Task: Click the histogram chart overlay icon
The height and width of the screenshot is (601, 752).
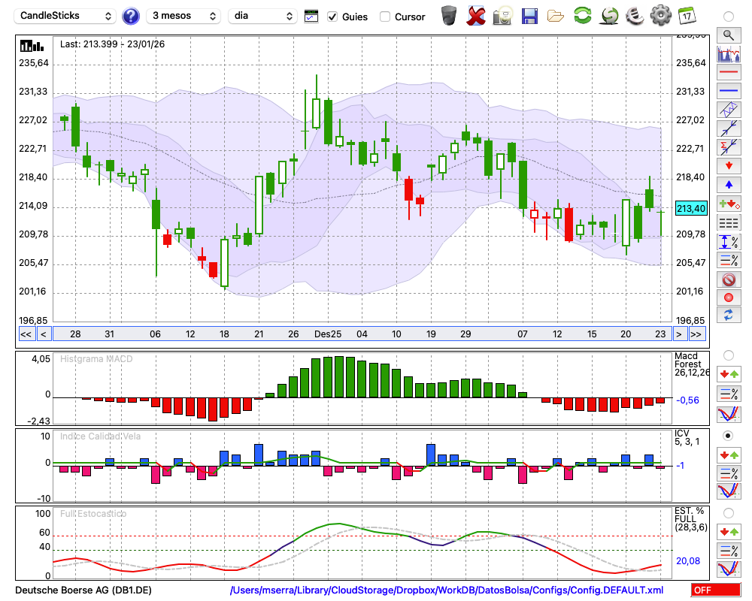Action: tap(729, 53)
